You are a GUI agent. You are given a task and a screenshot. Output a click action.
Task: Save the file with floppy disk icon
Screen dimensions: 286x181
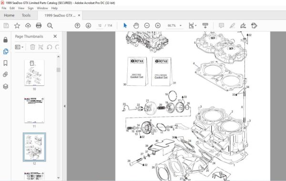6,26
